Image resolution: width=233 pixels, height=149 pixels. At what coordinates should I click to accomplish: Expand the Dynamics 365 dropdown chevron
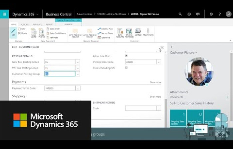[x=37, y=14]
